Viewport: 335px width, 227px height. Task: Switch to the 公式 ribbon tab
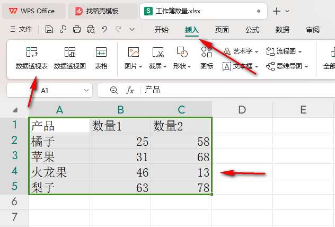click(x=252, y=30)
